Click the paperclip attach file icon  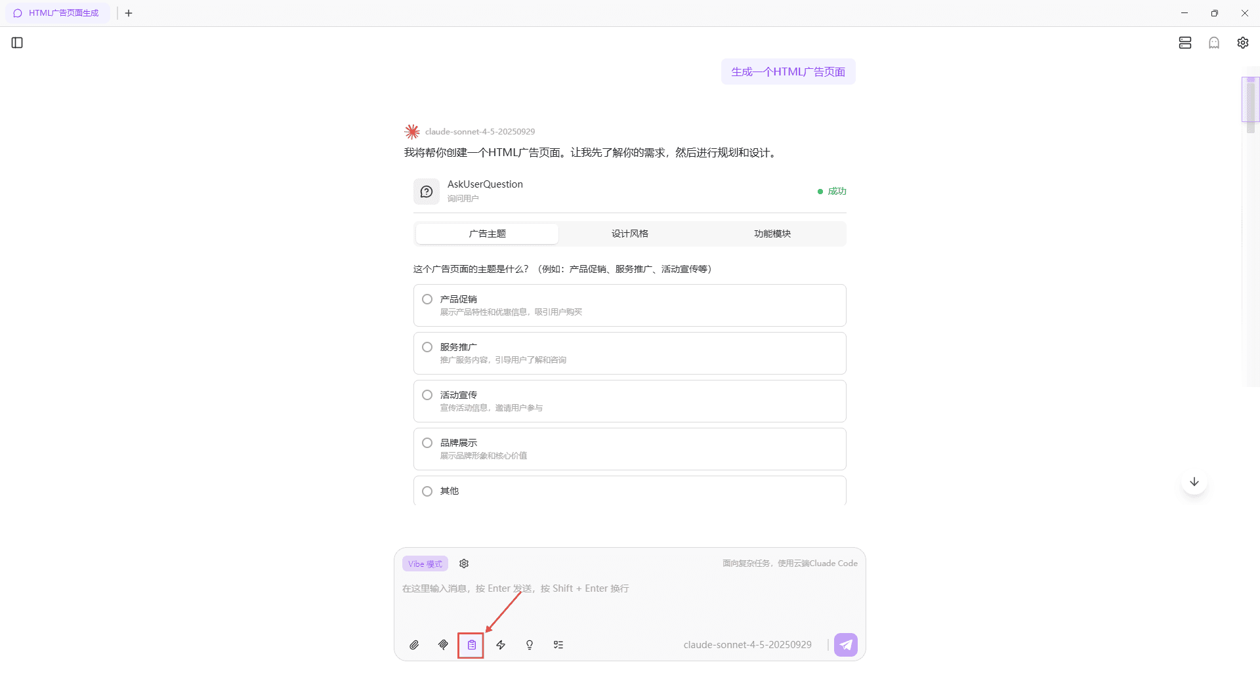414,645
